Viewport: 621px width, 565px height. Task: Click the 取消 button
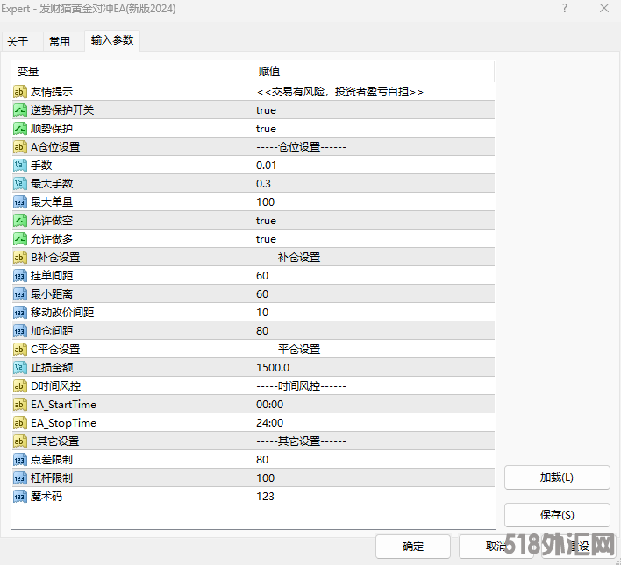pos(496,547)
